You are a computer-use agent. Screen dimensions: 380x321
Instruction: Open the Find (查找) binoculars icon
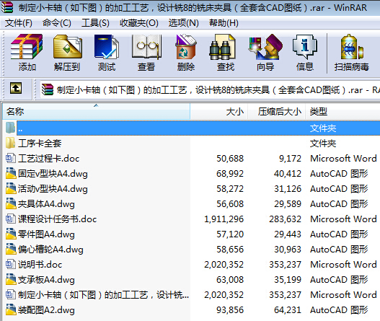tap(223, 47)
